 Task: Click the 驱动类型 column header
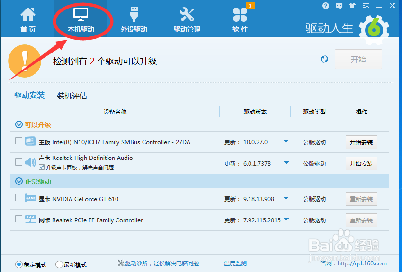[x=314, y=112]
